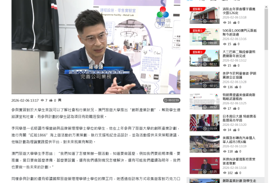Open the headline '大三巴第二階段修復料農曆新年前完成'
The image size is (275, 183).
(239, 54)
